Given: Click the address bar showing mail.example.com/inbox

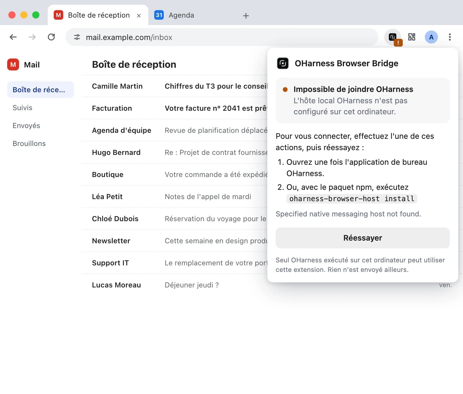Looking at the screenshot, I should point(222,37).
